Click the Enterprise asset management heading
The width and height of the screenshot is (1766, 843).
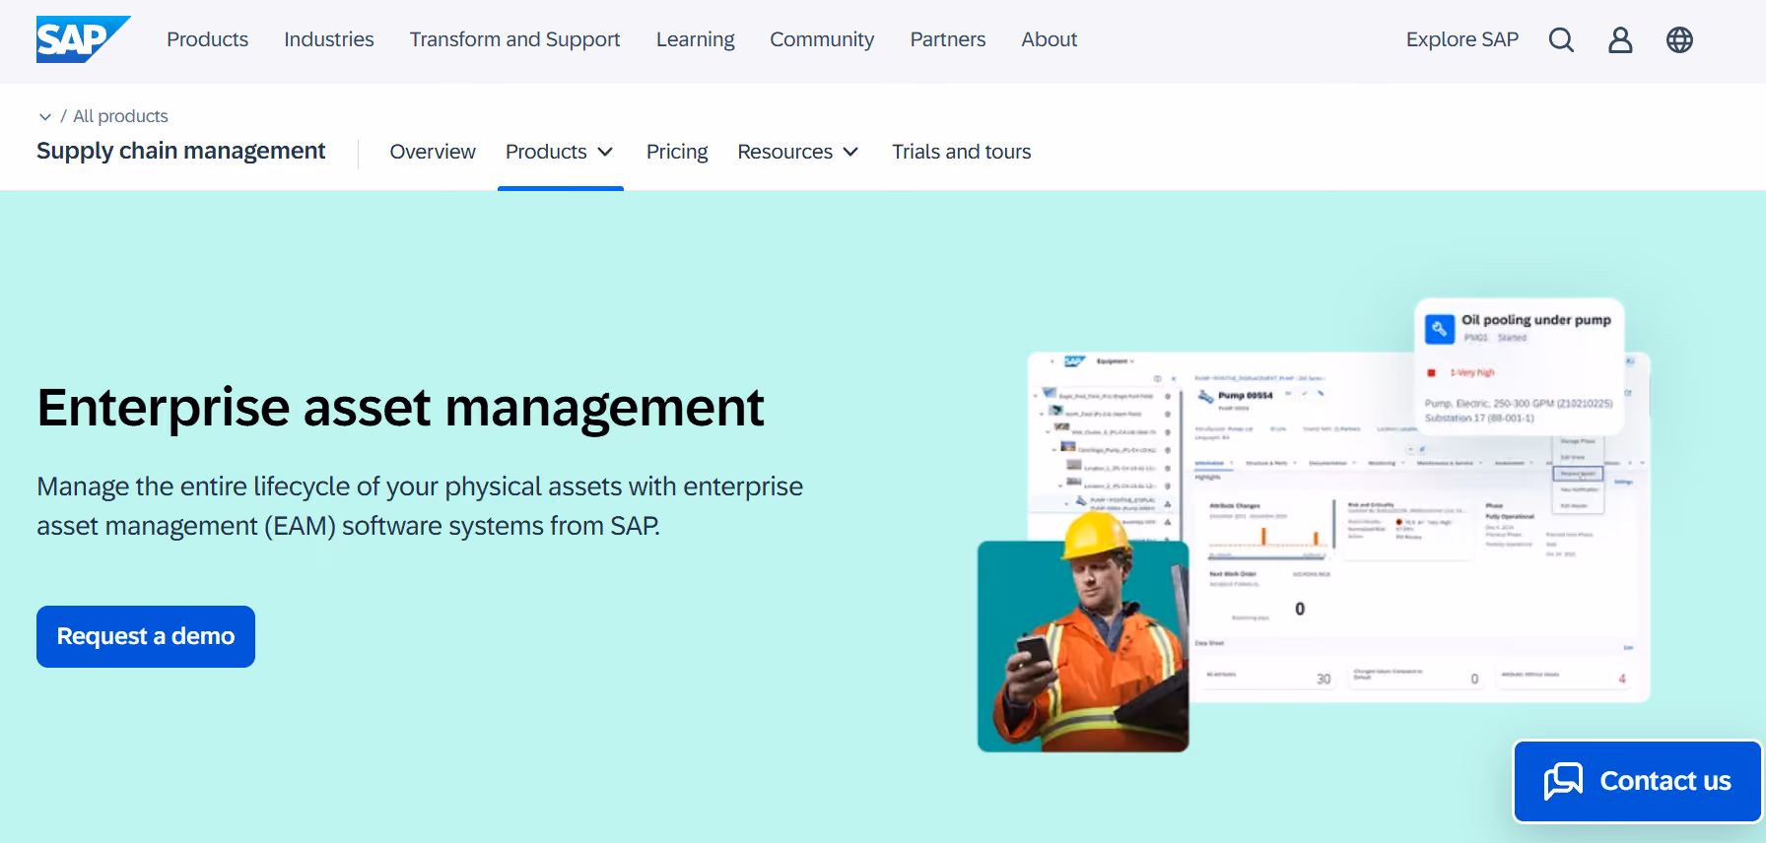point(400,408)
